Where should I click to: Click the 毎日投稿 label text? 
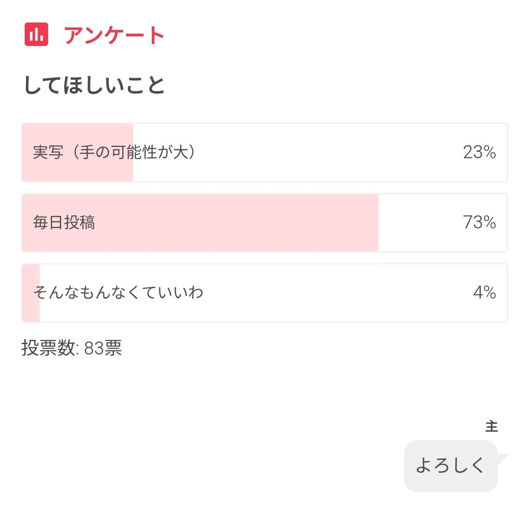tap(64, 222)
